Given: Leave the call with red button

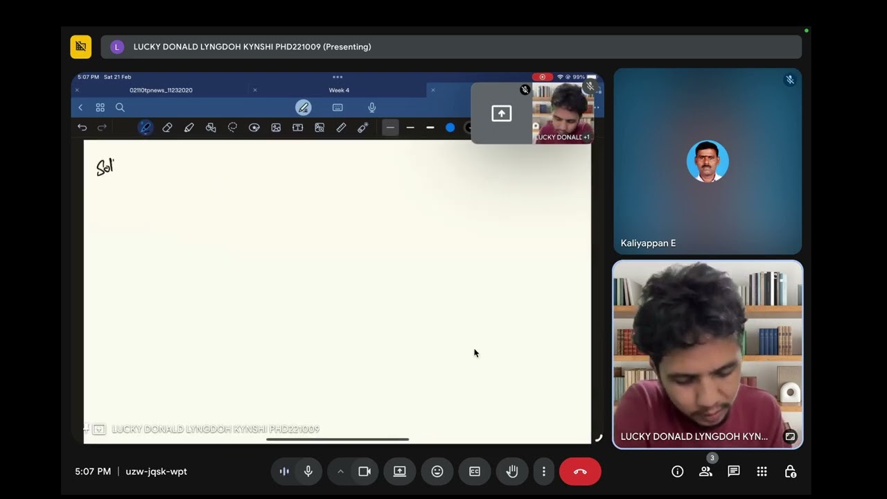Looking at the screenshot, I should point(580,471).
